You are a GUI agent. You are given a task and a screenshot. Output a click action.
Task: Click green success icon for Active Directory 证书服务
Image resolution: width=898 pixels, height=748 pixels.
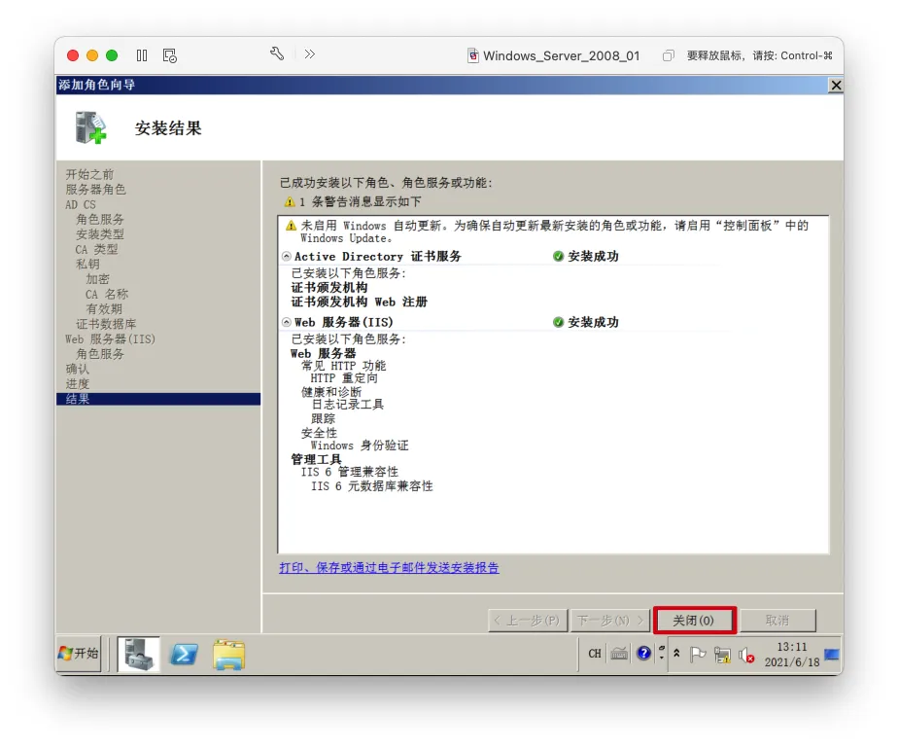(559, 256)
